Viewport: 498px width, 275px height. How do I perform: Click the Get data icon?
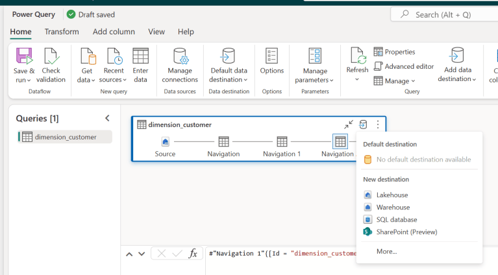(x=88, y=56)
